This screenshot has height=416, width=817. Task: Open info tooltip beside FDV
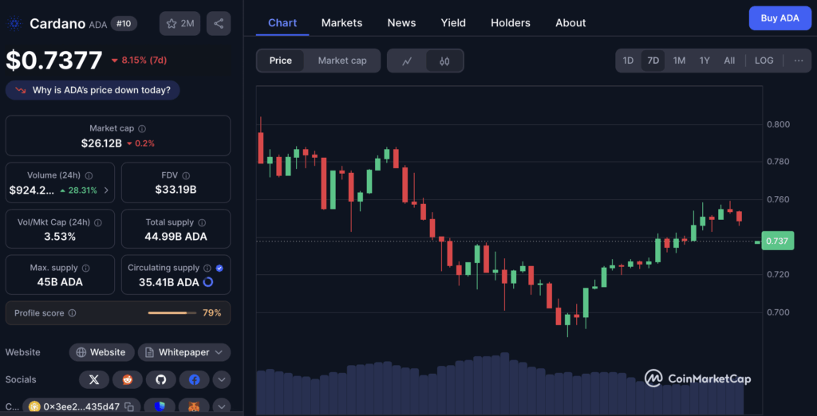pyautogui.click(x=186, y=175)
